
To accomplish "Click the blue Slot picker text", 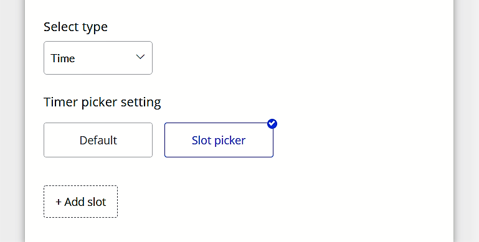I will pos(219,141).
